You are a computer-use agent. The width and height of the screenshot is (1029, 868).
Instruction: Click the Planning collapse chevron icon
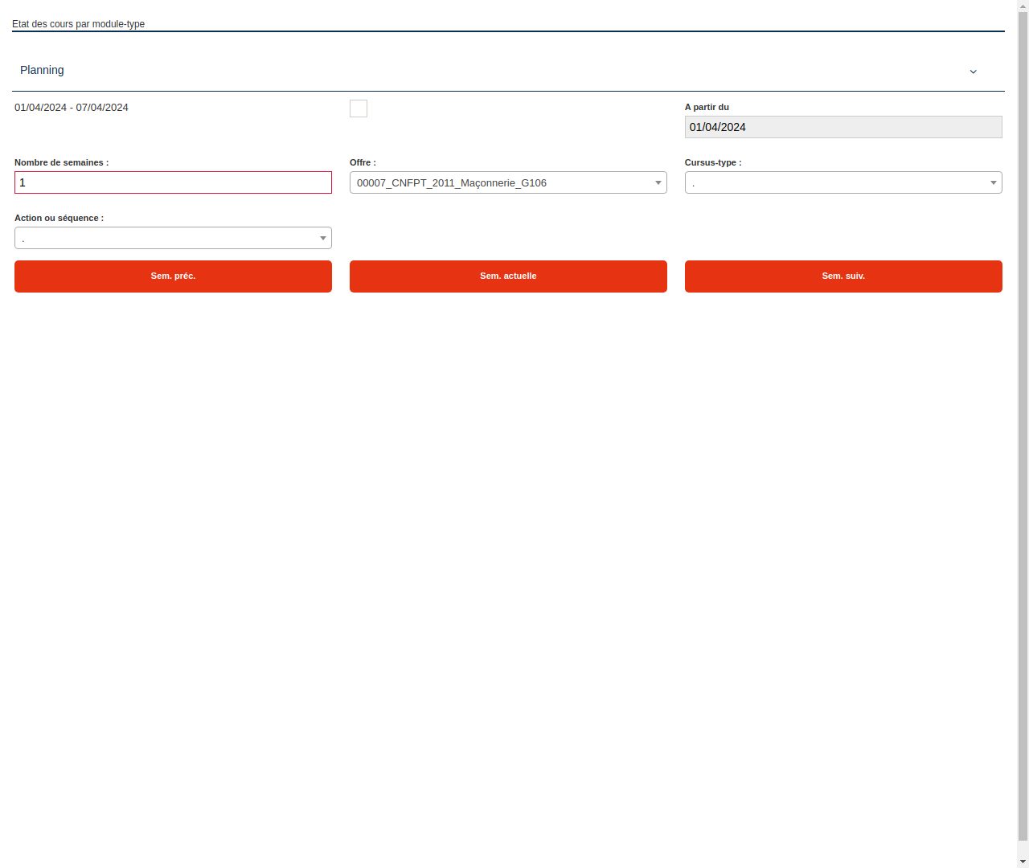click(x=973, y=72)
